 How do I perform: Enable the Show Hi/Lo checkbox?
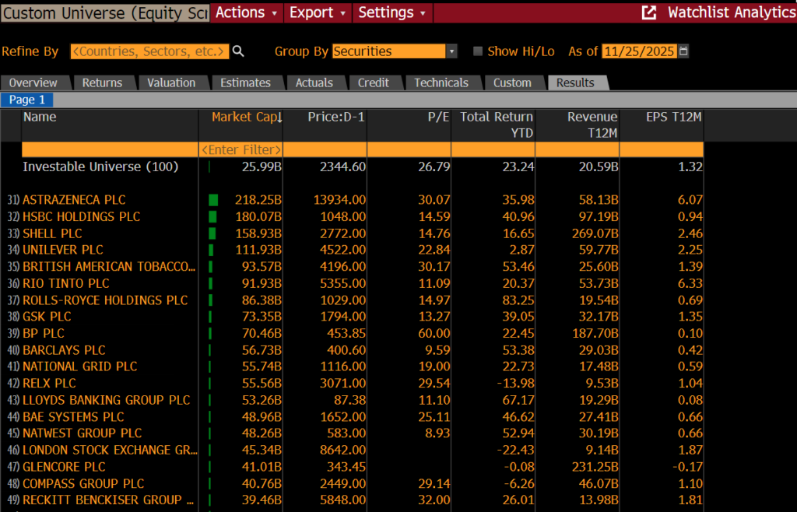(x=478, y=51)
